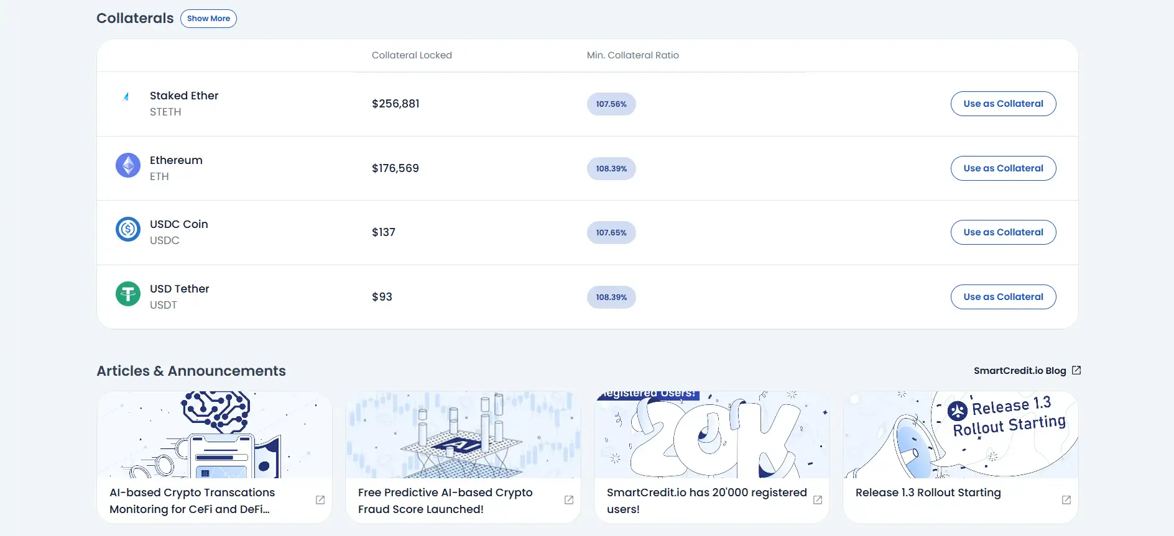The image size is (1174, 536).
Task: Use Staked Ether as collateral
Action: point(1003,104)
